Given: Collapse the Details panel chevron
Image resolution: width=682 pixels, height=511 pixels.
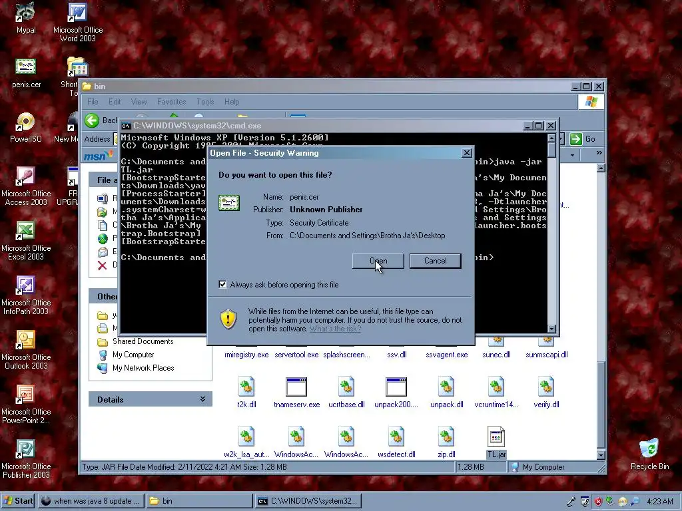Looking at the screenshot, I should pos(202,399).
